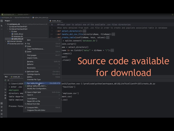Select Modify Run Configuration...
This screenshot has height=131, width=174.
point(42,88)
